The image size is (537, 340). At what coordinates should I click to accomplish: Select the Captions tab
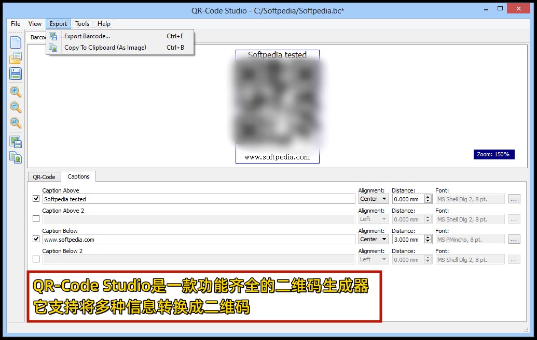coord(78,176)
